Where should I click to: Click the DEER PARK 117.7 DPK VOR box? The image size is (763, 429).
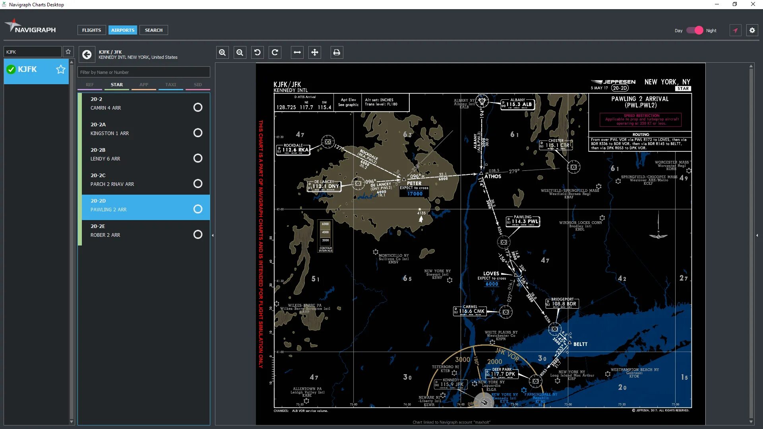(502, 373)
